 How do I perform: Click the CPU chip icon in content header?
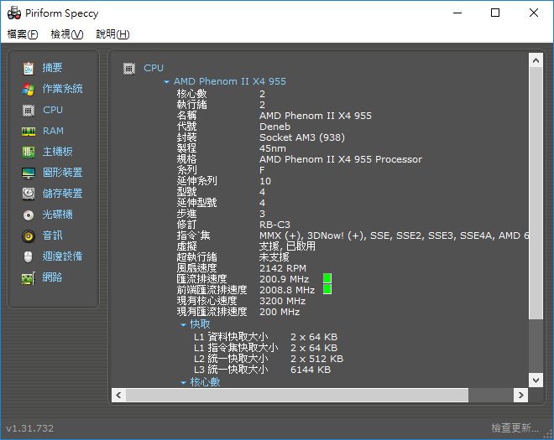(x=129, y=69)
